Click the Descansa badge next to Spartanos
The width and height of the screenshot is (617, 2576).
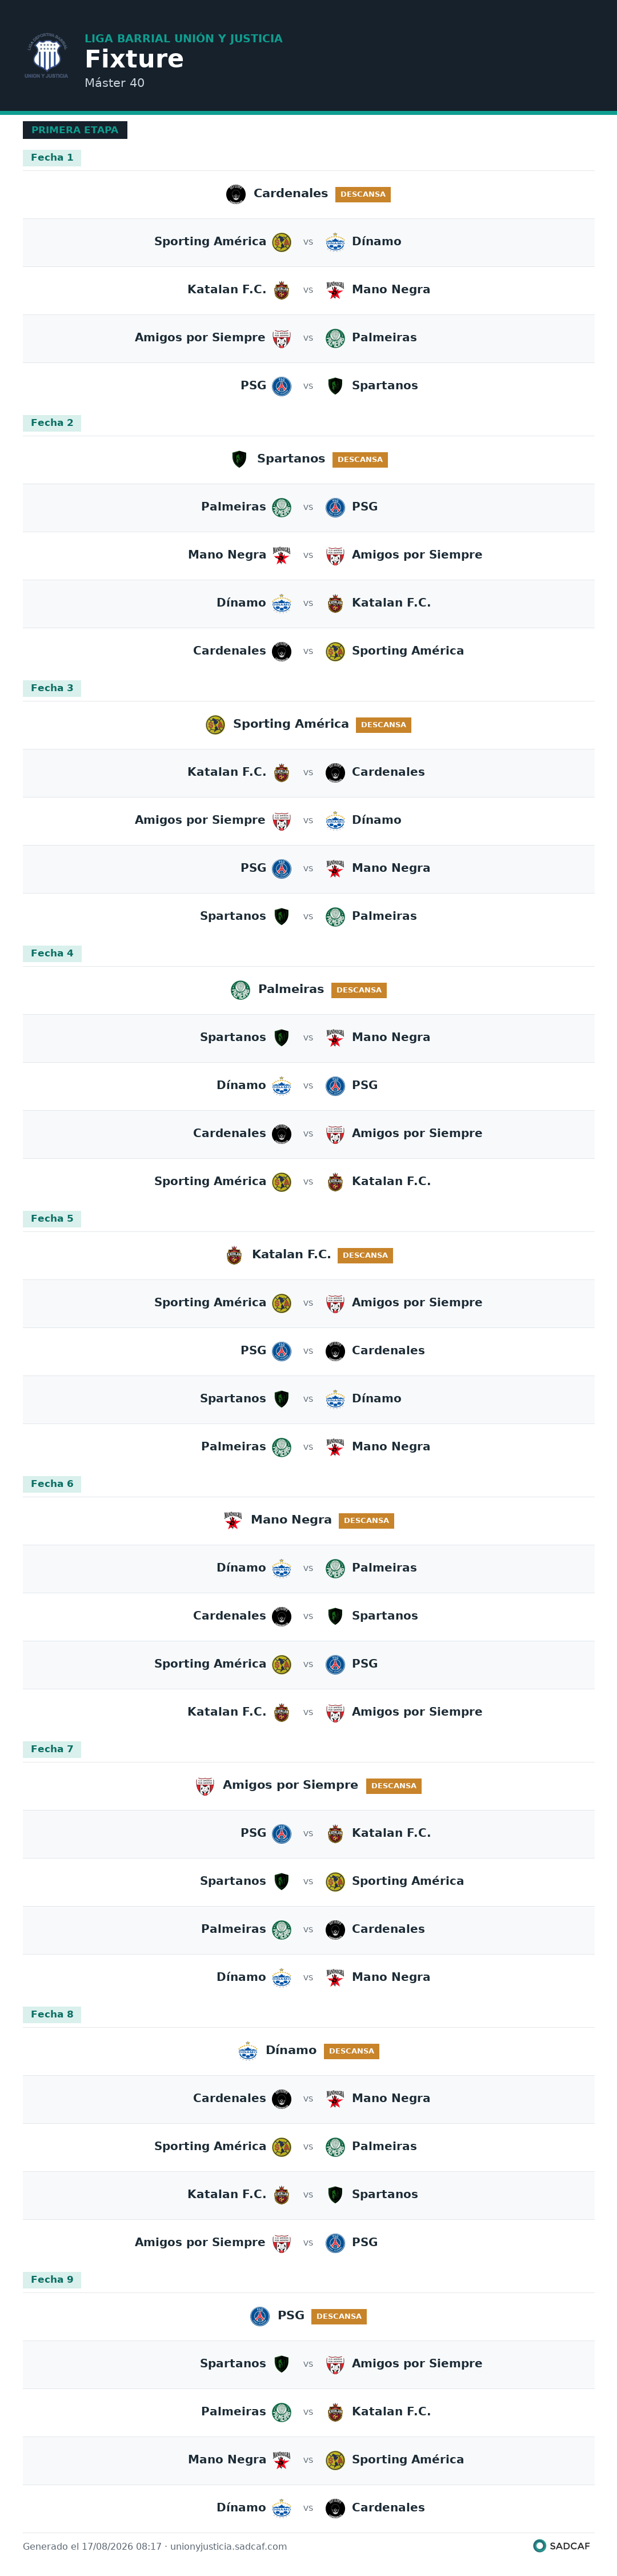[x=360, y=460]
